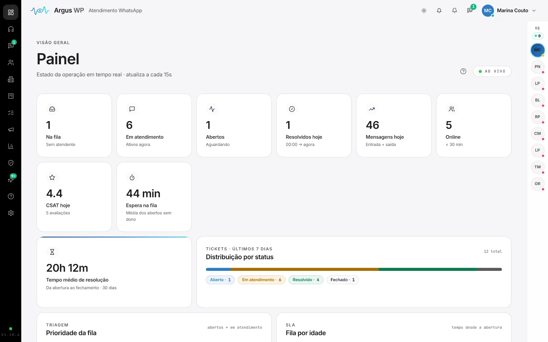The width and height of the screenshot is (548, 342).
Task: Toggle the light/dark theme sun icon
Action: [424, 11]
